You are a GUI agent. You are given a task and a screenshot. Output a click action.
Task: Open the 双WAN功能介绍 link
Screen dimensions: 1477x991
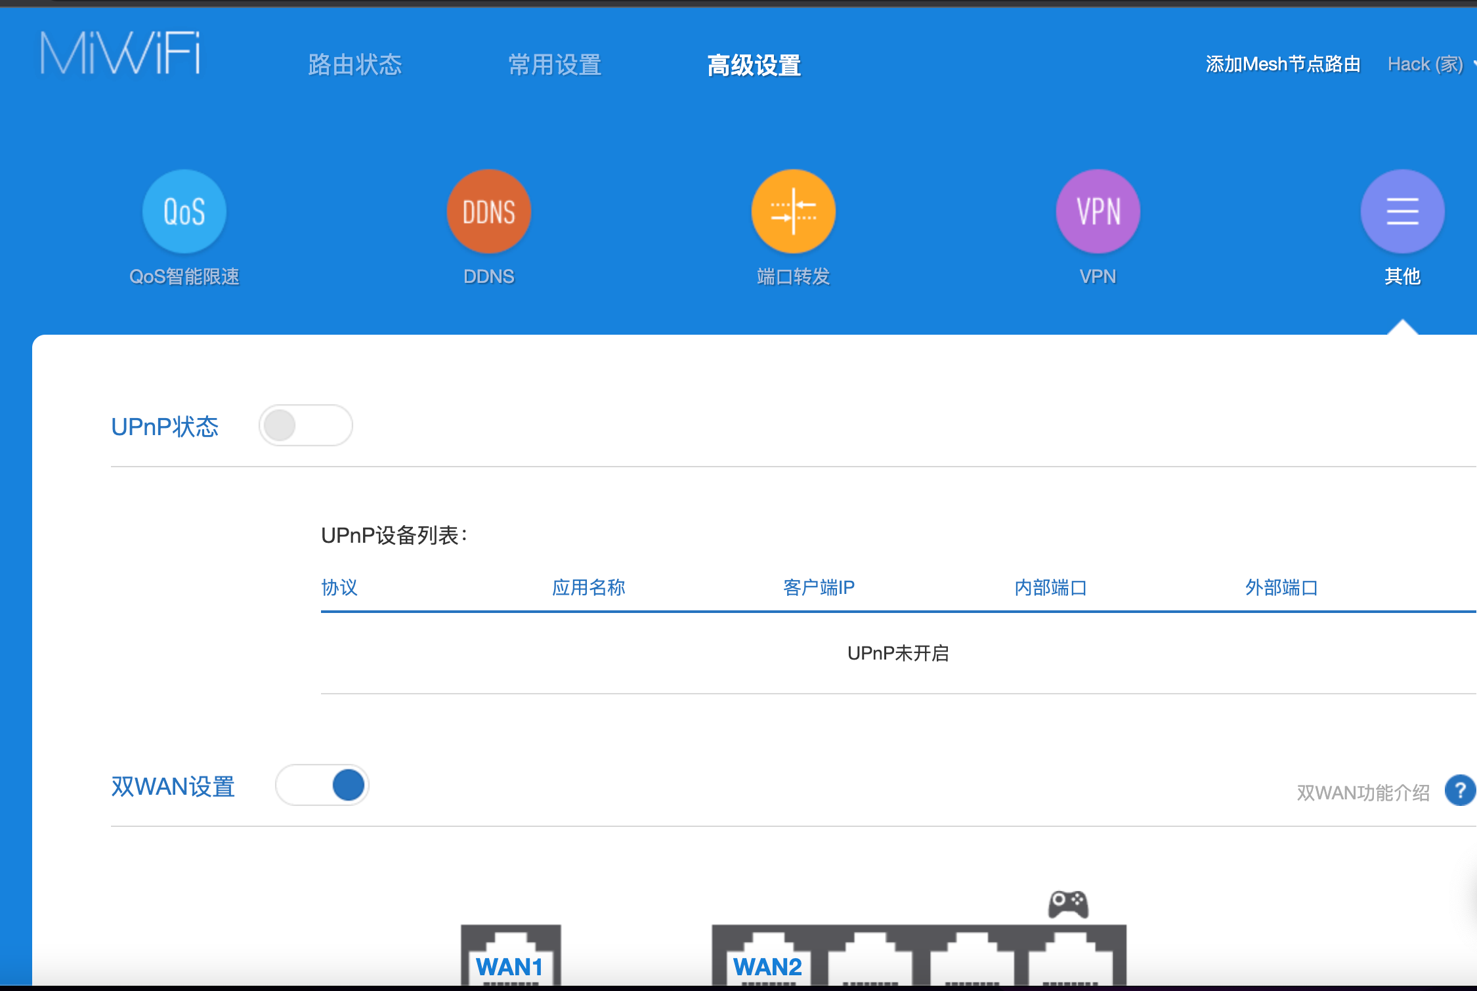pyautogui.click(x=1363, y=793)
